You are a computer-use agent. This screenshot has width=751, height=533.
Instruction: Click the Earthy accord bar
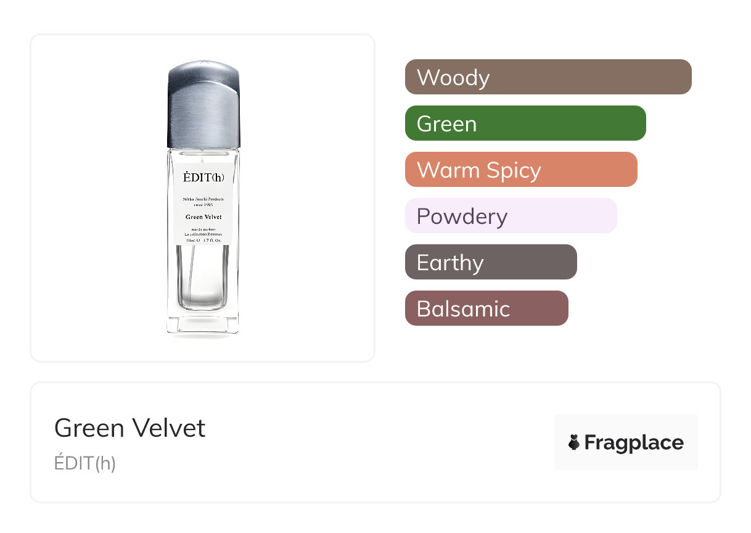pos(491,262)
